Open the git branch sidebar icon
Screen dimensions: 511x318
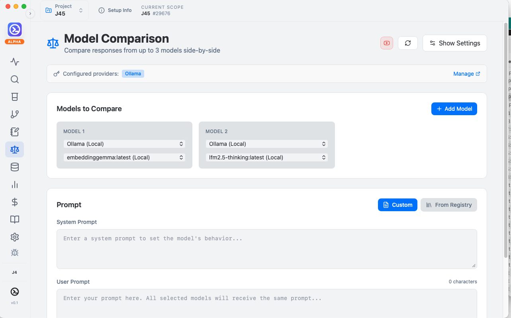click(15, 114)
